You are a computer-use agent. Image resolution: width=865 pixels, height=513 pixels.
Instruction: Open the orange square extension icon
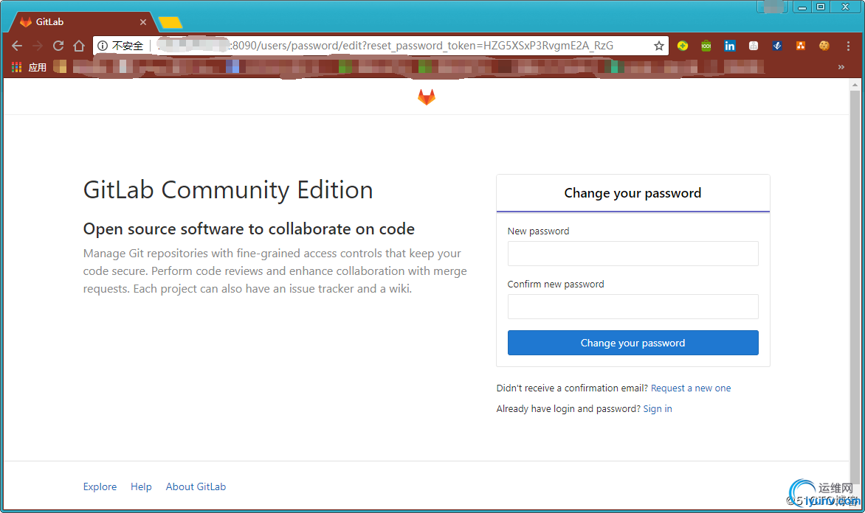point(801,46)
